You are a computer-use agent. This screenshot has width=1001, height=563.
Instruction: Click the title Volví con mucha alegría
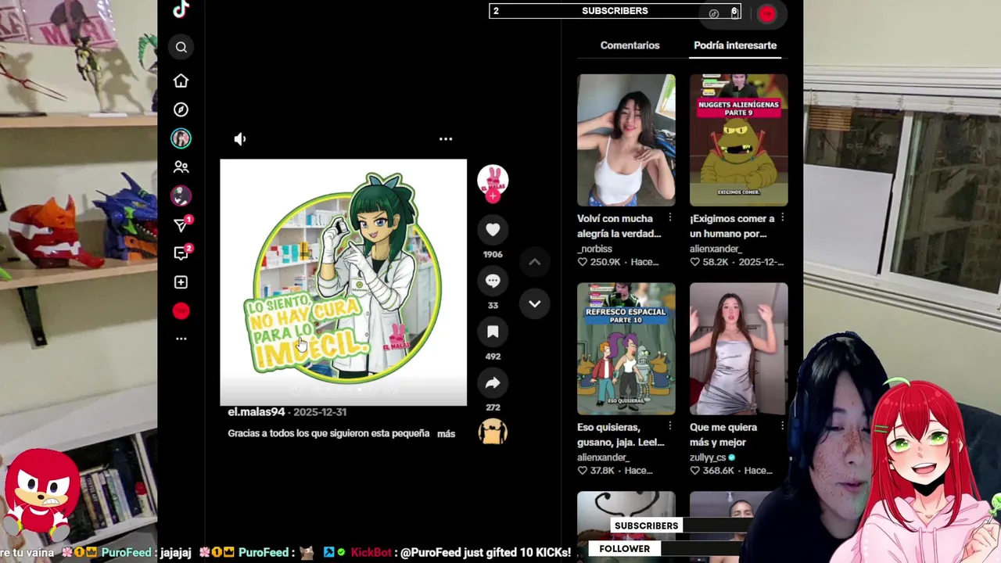click(619, 226)
